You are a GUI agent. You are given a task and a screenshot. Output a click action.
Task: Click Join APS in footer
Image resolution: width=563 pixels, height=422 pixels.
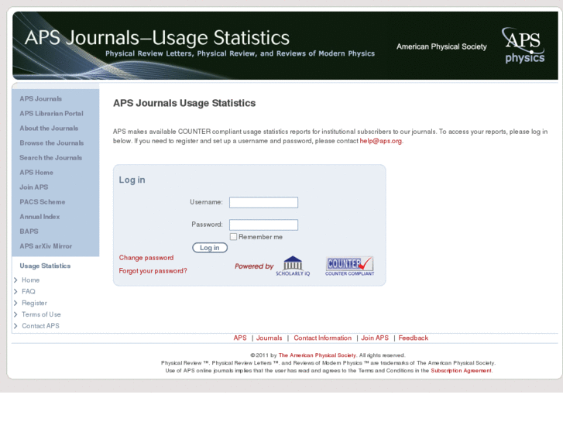click(375, 338)
